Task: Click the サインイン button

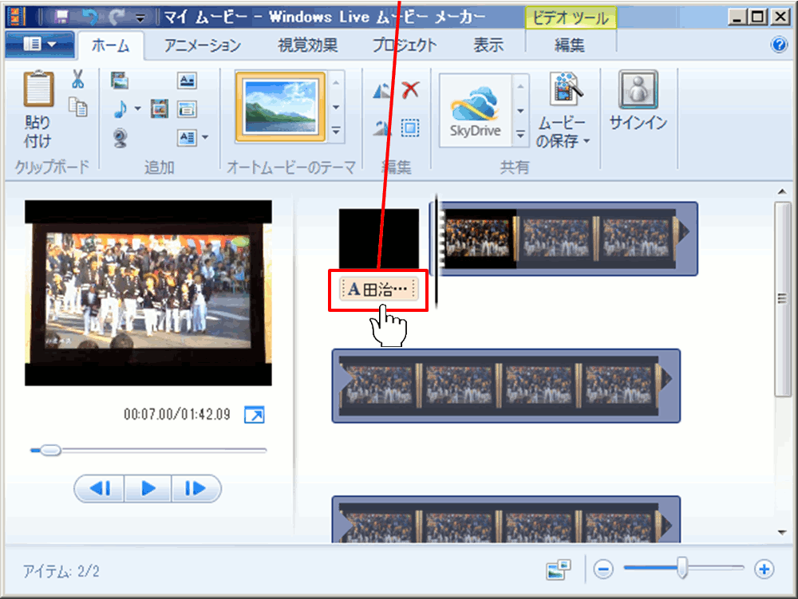Action: (x=638, y=102)
